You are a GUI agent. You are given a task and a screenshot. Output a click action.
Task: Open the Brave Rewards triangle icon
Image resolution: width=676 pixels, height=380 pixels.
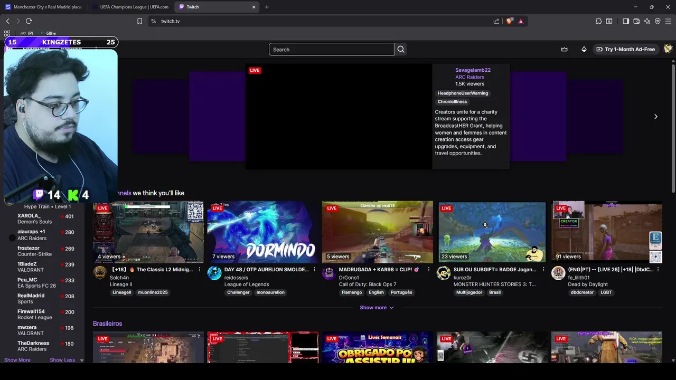click(x=521, y=21)
